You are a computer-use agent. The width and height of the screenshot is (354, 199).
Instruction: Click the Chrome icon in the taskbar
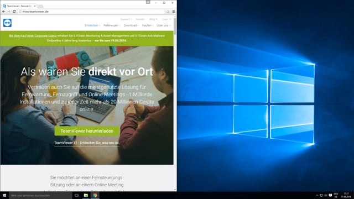coord(95,195)
